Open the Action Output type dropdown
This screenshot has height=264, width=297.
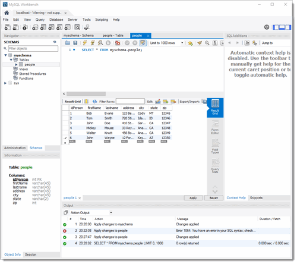(91, 213)
